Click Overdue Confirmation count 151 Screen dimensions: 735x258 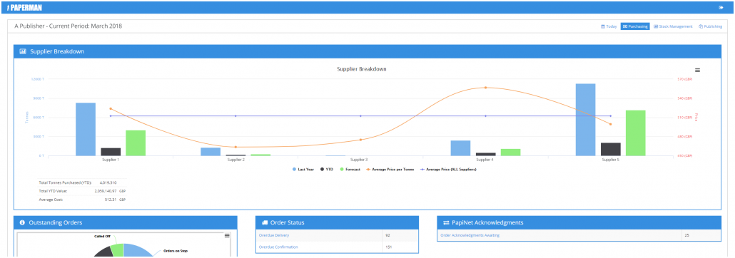389,247
